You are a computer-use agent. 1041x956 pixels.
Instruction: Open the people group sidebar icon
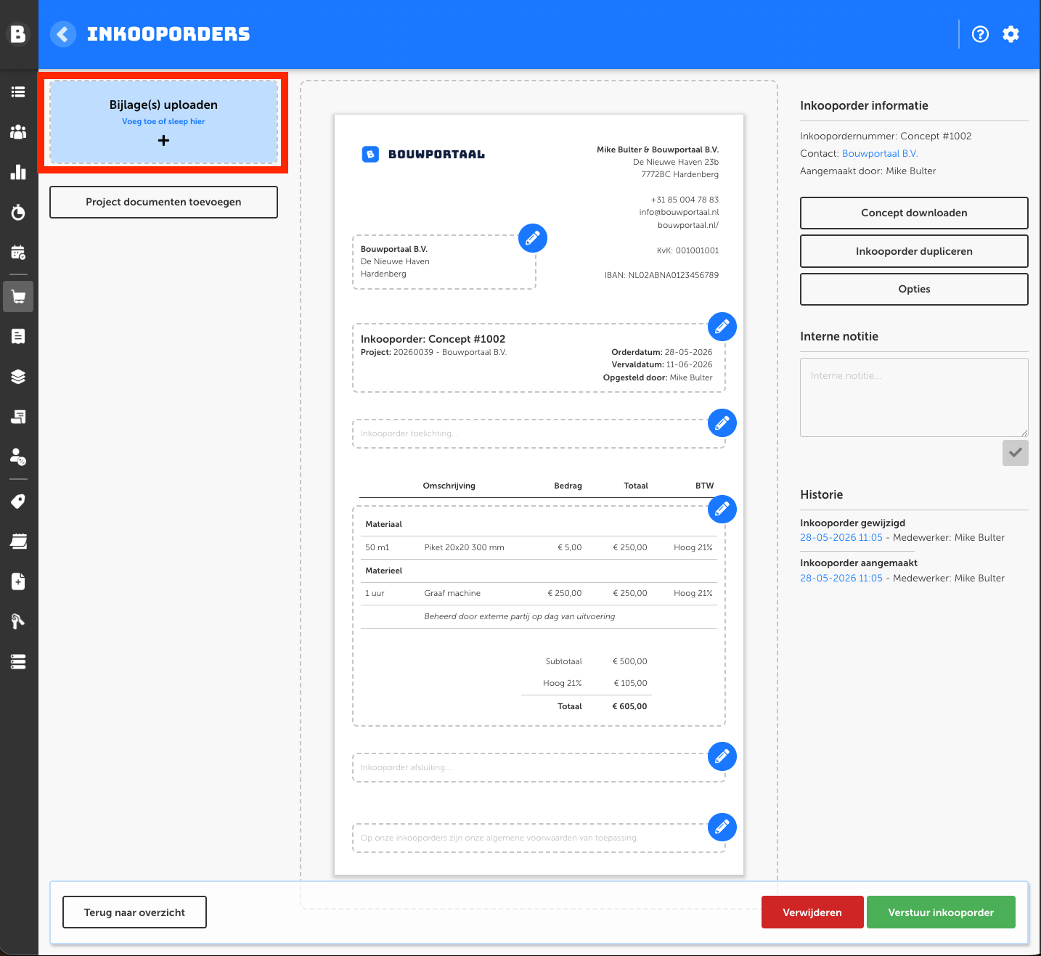[x=18, y=132]
